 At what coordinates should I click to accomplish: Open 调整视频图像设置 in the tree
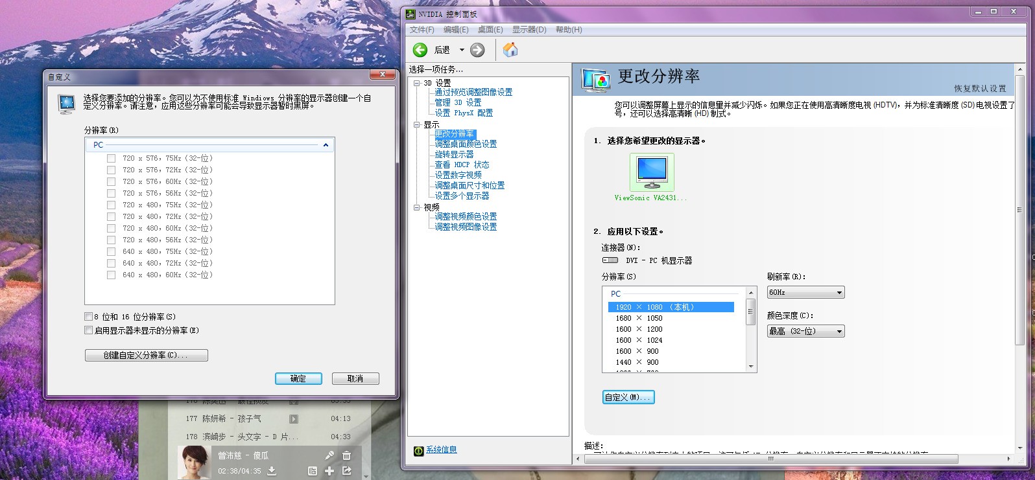[x=466, y=227]
